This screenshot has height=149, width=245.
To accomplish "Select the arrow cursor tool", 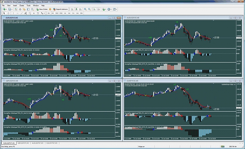I will 4,13.
